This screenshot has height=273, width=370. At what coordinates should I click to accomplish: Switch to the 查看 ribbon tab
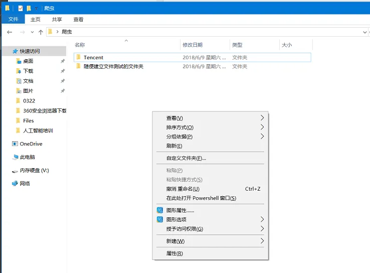(x=78, y=20)
